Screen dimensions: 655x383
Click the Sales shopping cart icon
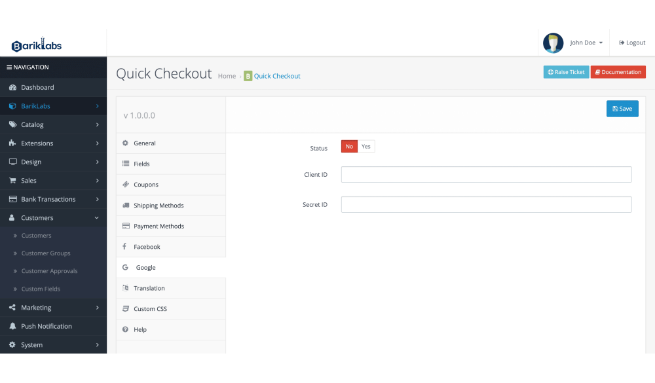click(x=12, y=181)
